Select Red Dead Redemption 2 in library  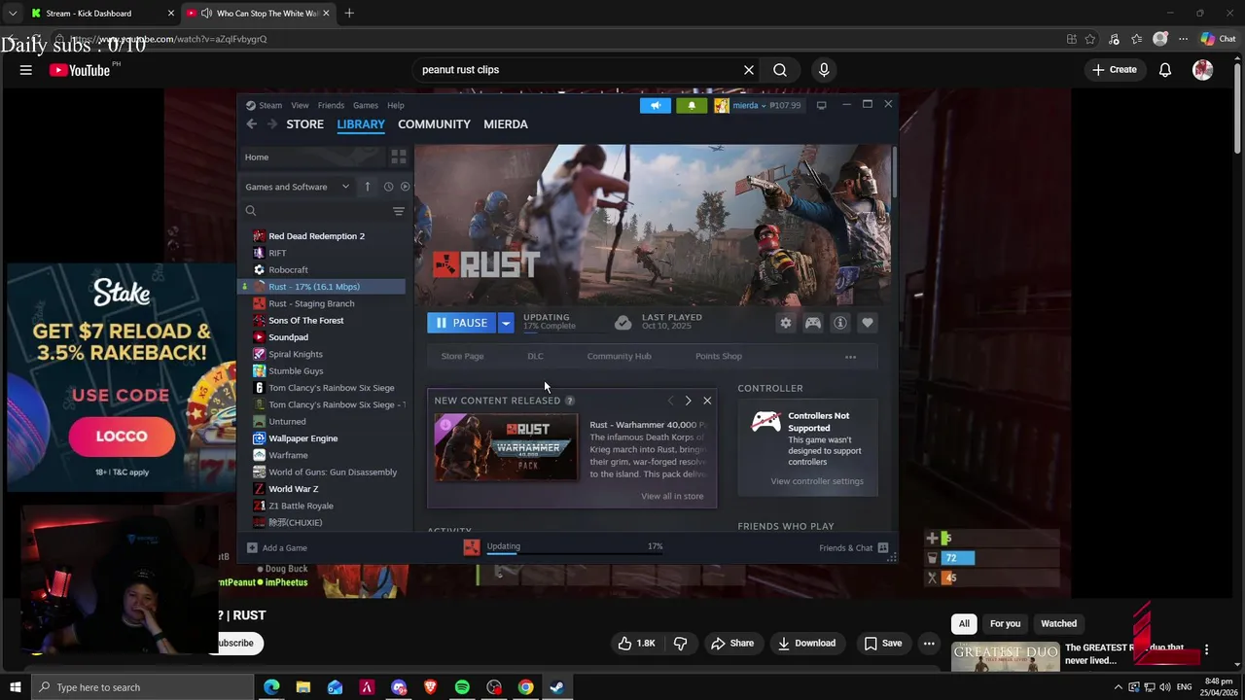coord(316,236)
